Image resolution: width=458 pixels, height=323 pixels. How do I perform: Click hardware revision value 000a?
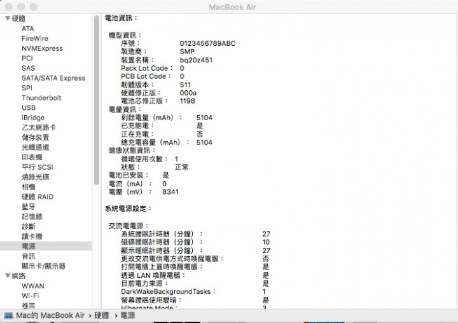coord(188,93)
